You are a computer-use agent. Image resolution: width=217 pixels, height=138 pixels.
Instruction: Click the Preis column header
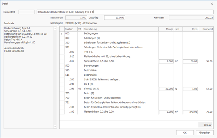click(190, 29)
